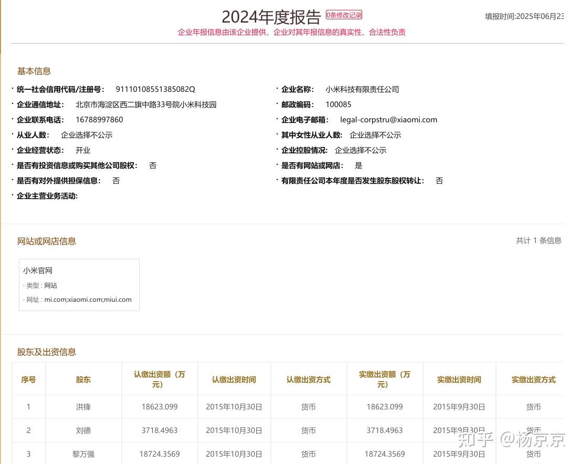This screenshot has height=464, width=581.
Task: Click business status value 开业
Action: click(83, 150)
